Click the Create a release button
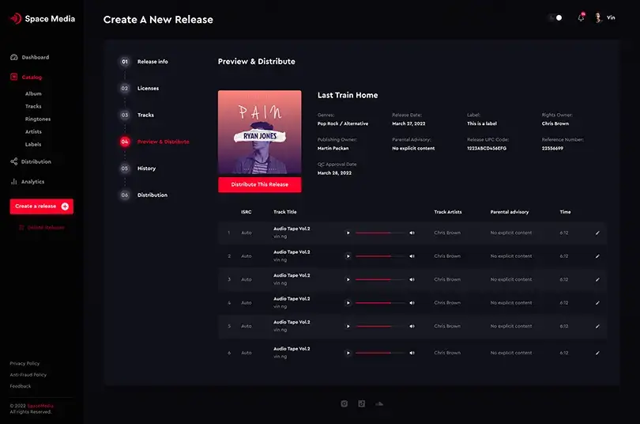Viewport: 640px width, 424px height. pos(42,206)
